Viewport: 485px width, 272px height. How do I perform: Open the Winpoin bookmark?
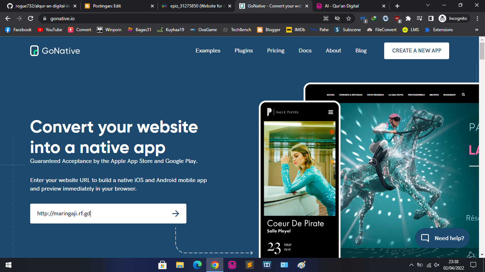pos(109,30)
